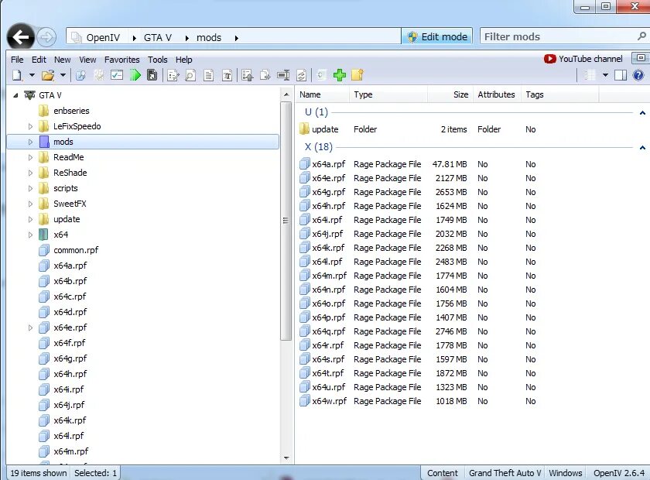Collapse the GTA V root tree node
The width and height of the screenshot is (650, 480).
coord(15,95)
